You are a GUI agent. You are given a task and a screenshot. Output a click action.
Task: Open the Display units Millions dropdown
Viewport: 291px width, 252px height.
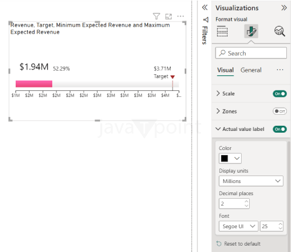(251, 181)
